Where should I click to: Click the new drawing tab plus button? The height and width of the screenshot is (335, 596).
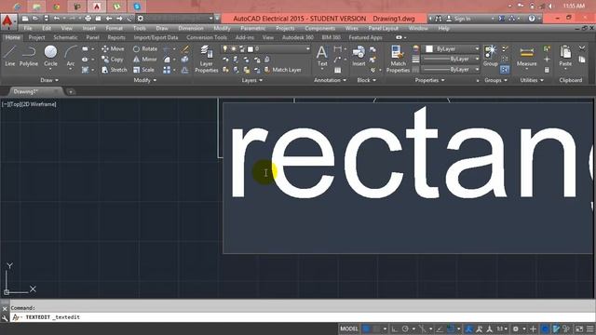click(x=71, y=92)
